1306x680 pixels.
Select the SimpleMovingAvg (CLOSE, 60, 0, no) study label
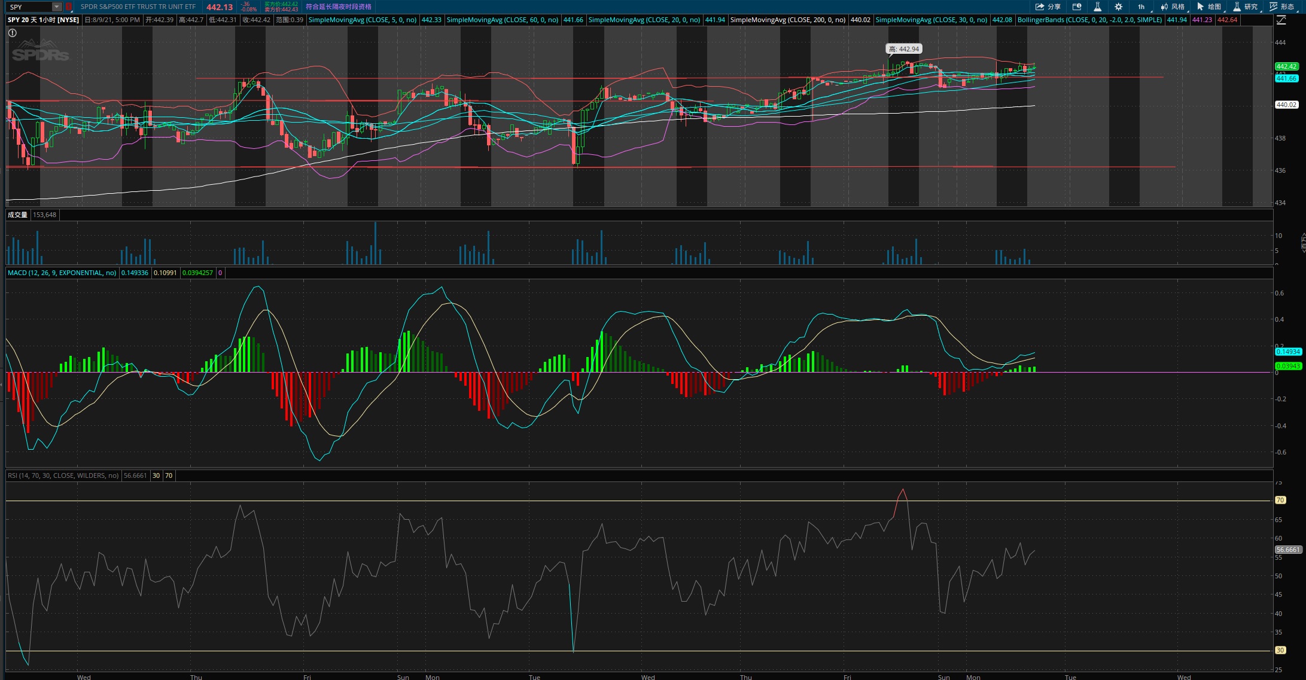[x=503, y=20]
